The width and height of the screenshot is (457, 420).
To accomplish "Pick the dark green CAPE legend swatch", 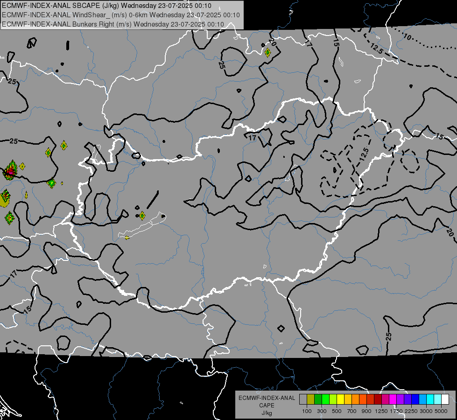I will click(318, 399).
